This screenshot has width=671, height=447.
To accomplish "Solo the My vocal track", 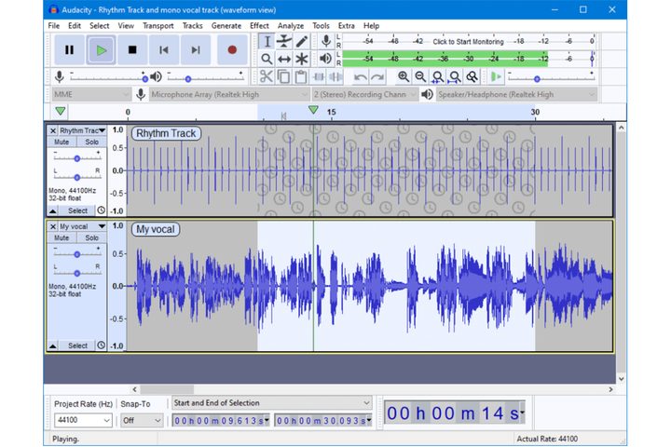I will point(91,237).
